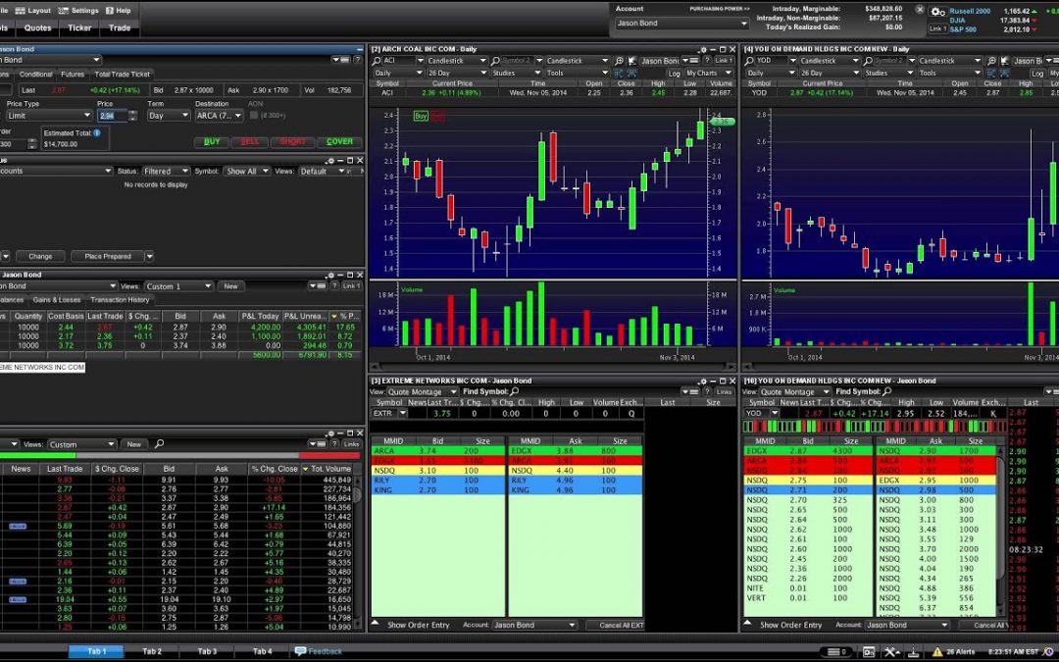Click Show Order Entry in Extreme Networks montage
The width and height of the screenshot is (1059, 662).
coord(418,626)
